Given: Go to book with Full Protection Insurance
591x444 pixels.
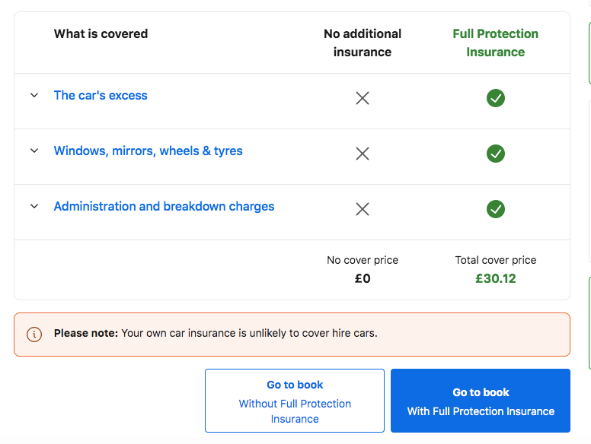Looking at the screenshot, I should point(481,401).
